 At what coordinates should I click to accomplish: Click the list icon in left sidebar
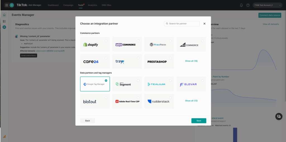(4, 21)
